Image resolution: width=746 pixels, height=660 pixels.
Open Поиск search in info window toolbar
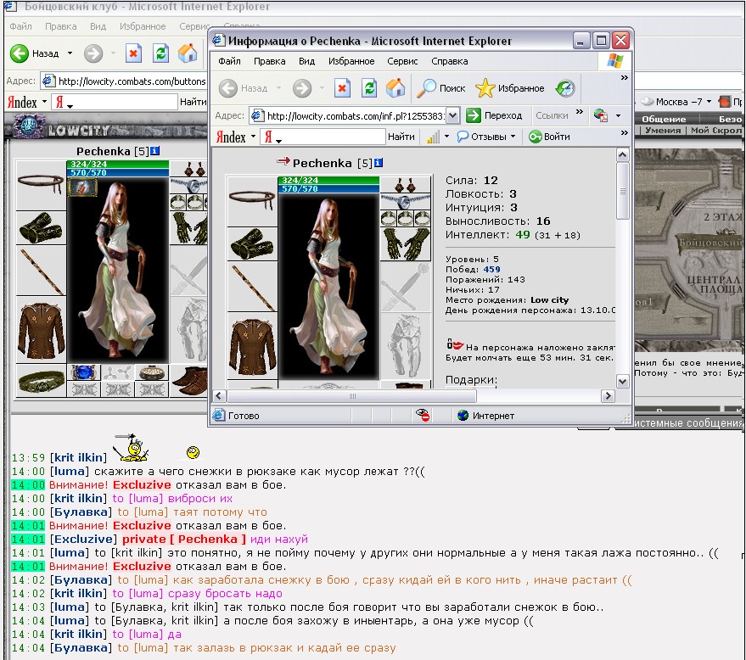(x=440, y=88)
